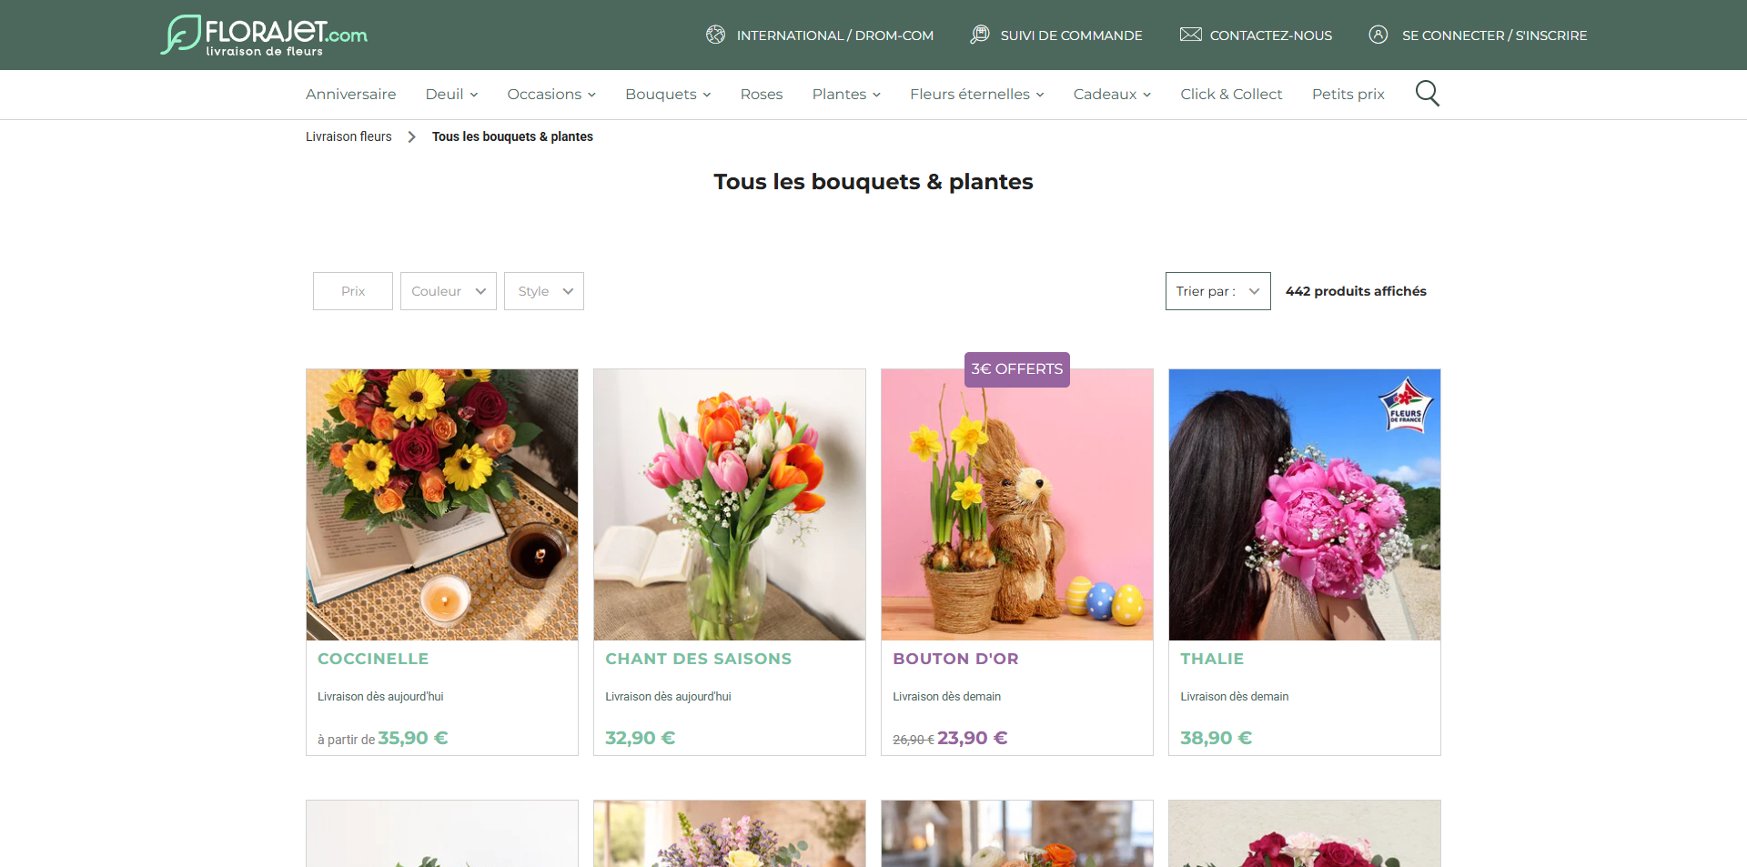Expand the Occasions menu
Screen dimensions: 1747x867
[551, 94]
